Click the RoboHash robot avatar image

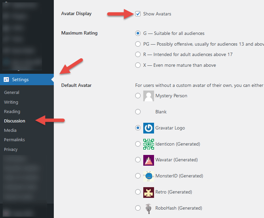149,208
